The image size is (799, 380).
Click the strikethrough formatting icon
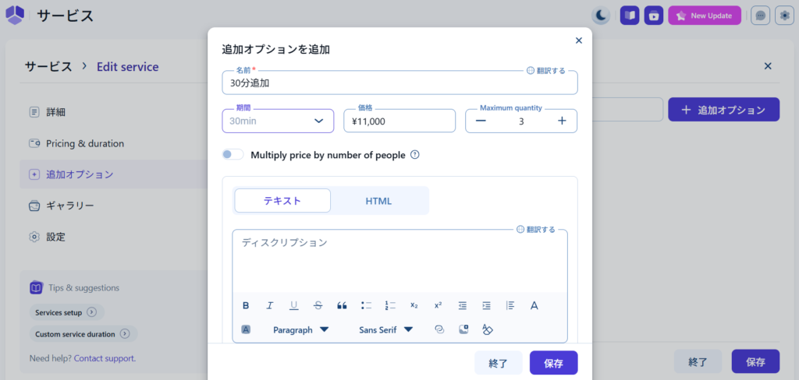coord(318,305)
